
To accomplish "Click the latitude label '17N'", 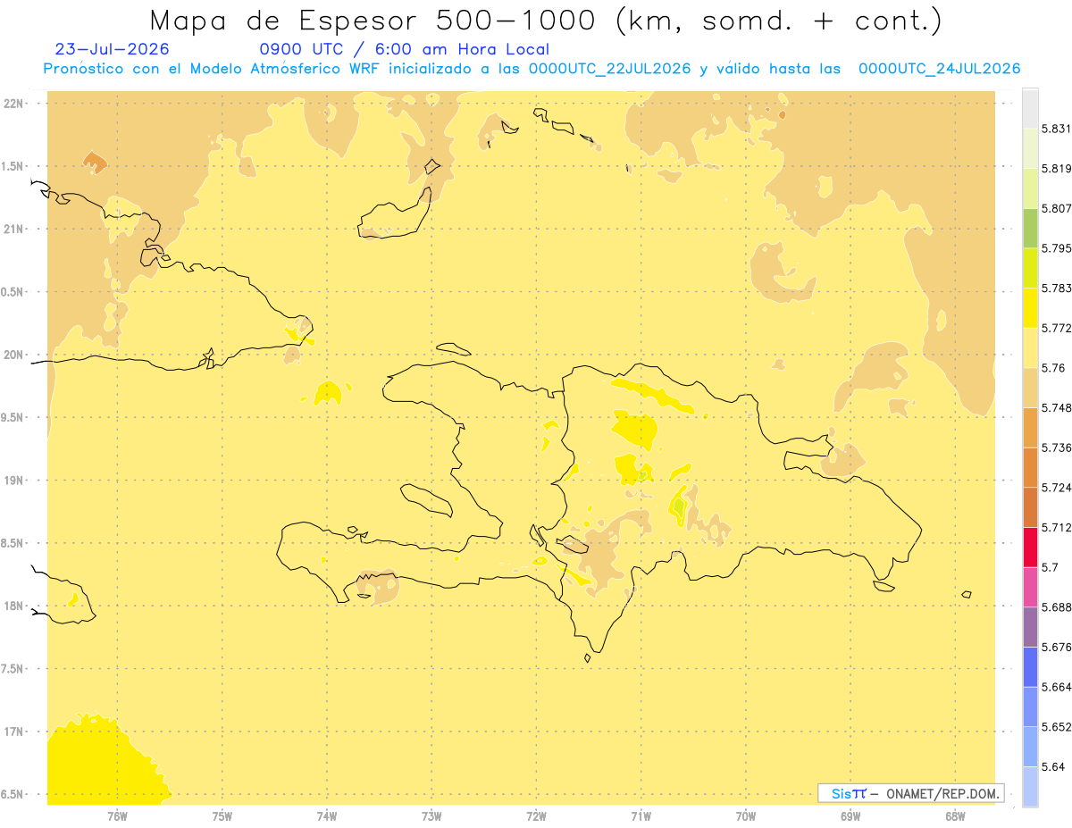I will tap(13, 732).
